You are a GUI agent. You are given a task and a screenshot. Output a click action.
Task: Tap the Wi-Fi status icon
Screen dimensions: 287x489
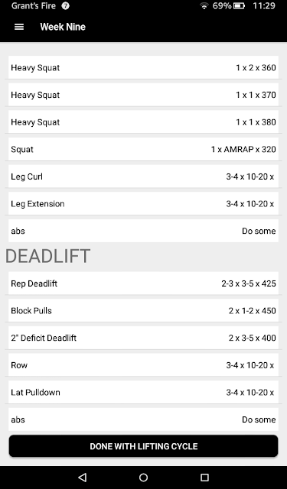pos(204,6)
